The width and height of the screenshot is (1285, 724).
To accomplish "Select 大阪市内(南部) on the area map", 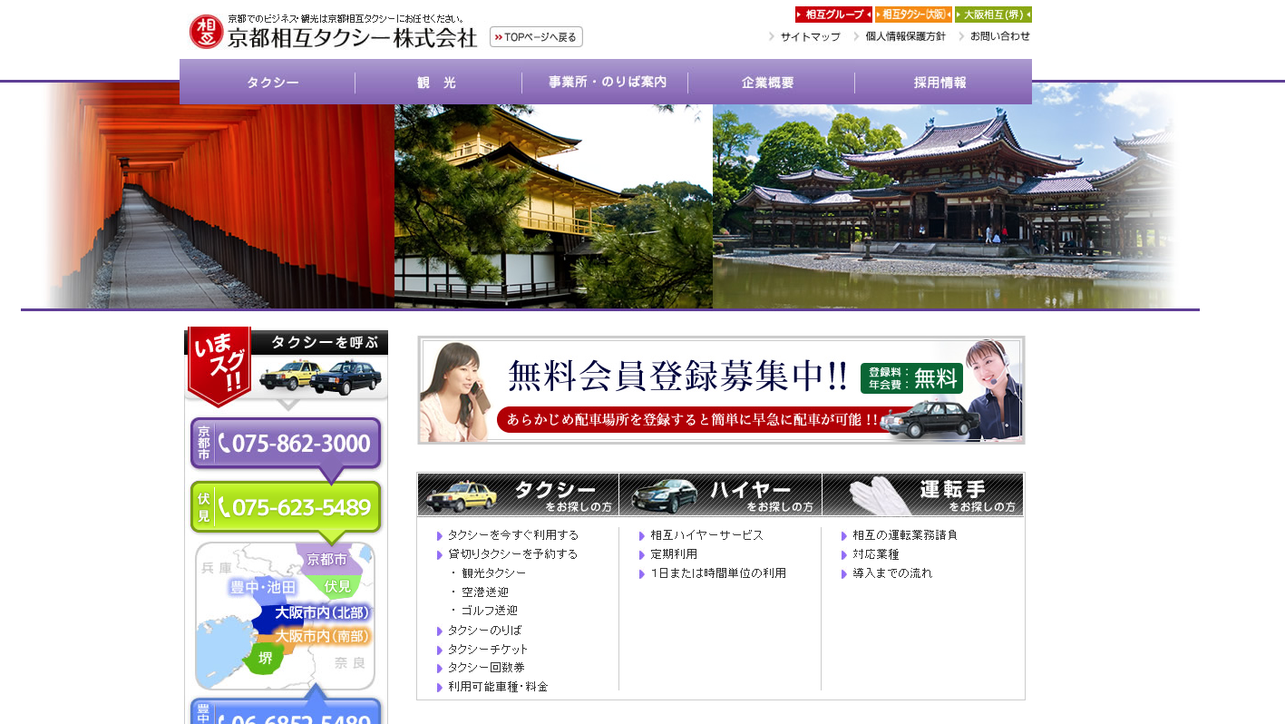I will coord(322,636).
